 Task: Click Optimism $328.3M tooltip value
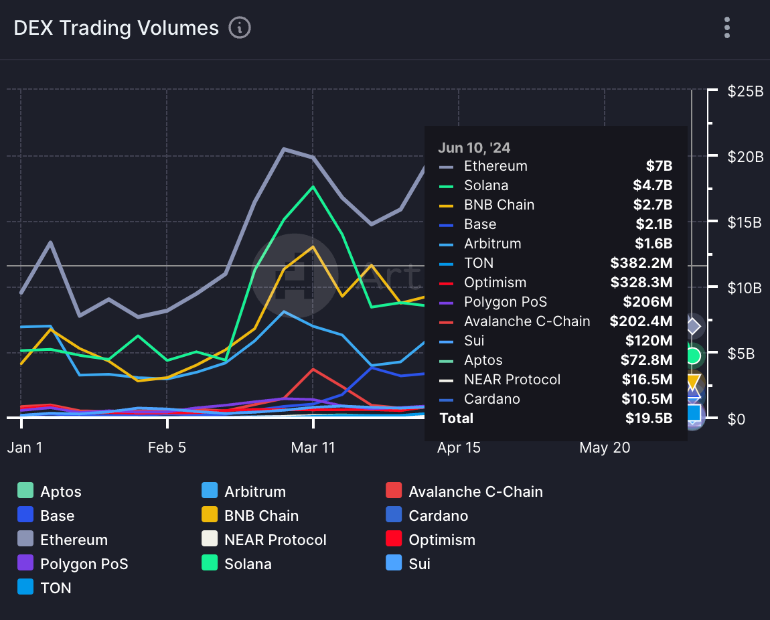[x=641, y=283]
